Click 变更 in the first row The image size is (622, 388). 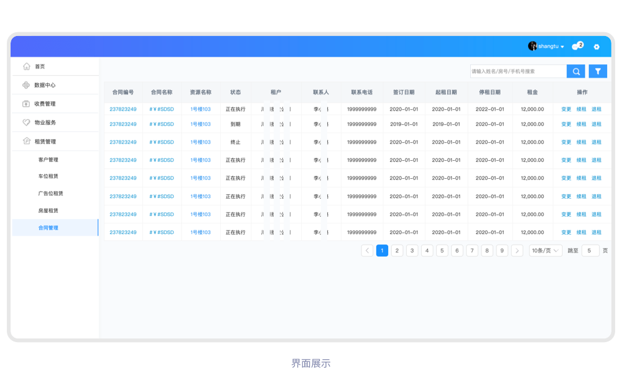tap(566, 109)
